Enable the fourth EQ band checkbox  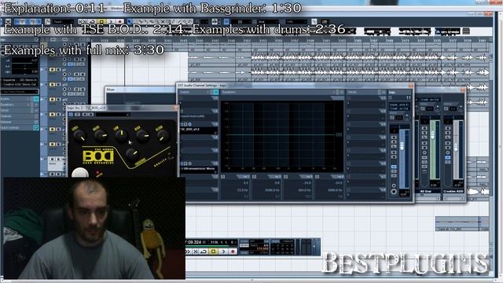point(318,177)
